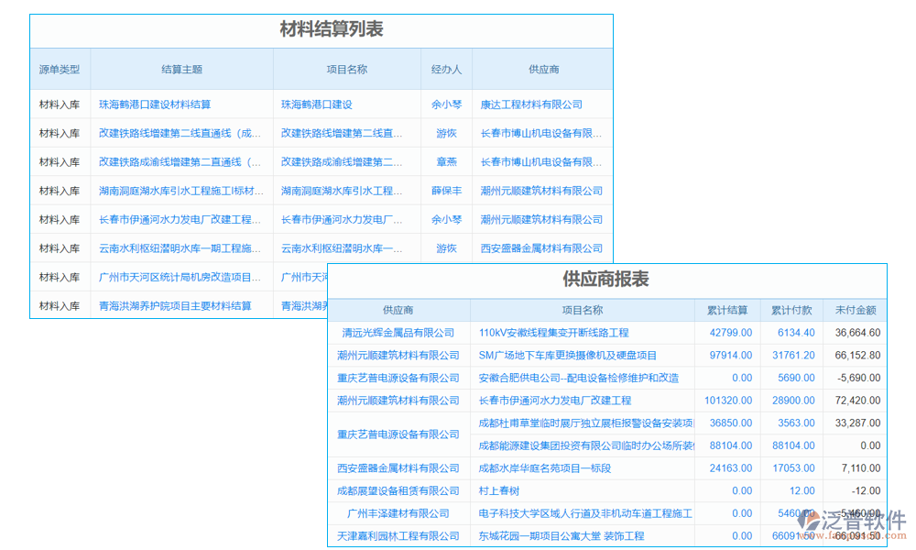The width and height of the screenshot is (916, 550).
Task: Select handler 余小琴 in first row
Action: (x=445, y=104)
